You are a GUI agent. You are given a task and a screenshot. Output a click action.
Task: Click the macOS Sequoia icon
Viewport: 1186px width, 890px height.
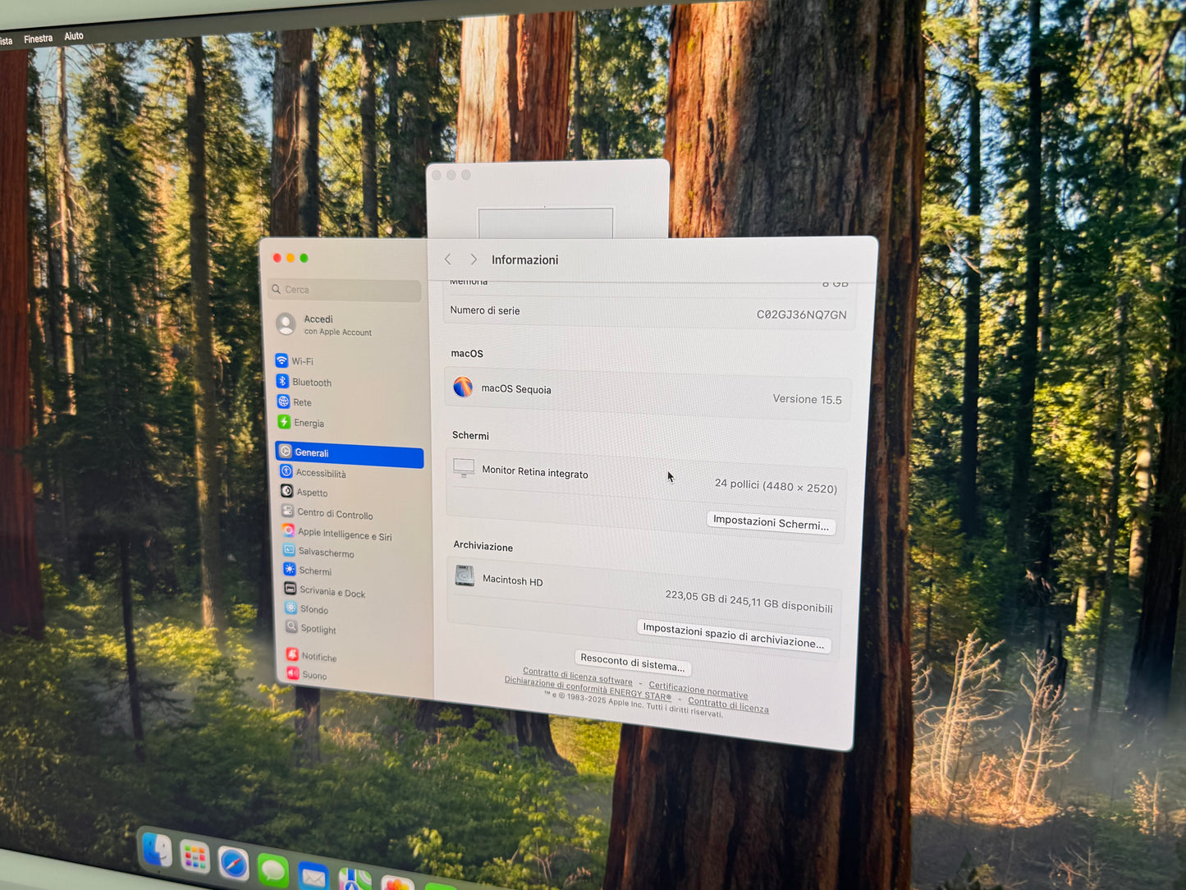point(463,387)
